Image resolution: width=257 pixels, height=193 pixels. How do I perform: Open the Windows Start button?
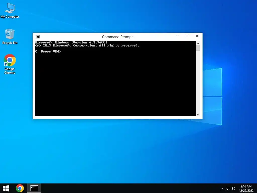(6, 188)
